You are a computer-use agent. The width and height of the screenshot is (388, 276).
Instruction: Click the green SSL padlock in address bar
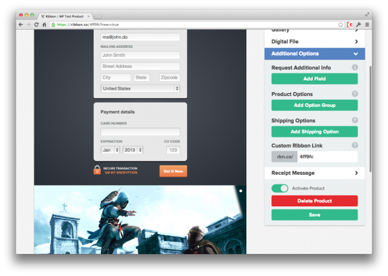pyautogui.click(x=53, y=25)
